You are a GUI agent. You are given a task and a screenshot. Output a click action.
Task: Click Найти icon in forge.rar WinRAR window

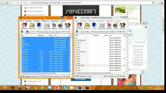(61, 26)
